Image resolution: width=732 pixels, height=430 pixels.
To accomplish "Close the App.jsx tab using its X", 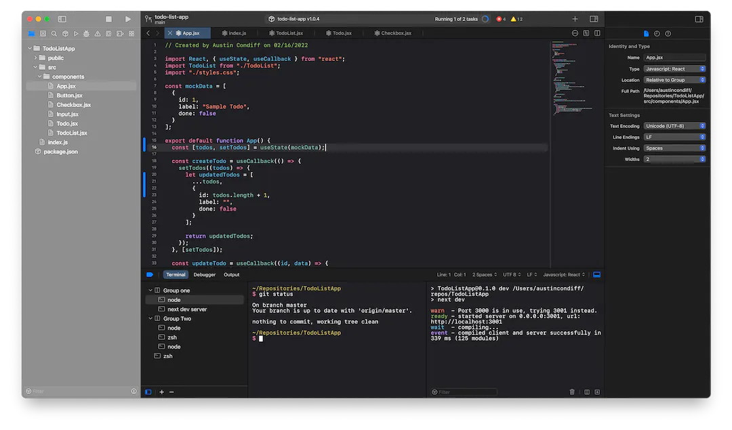I will coord(170,33).
